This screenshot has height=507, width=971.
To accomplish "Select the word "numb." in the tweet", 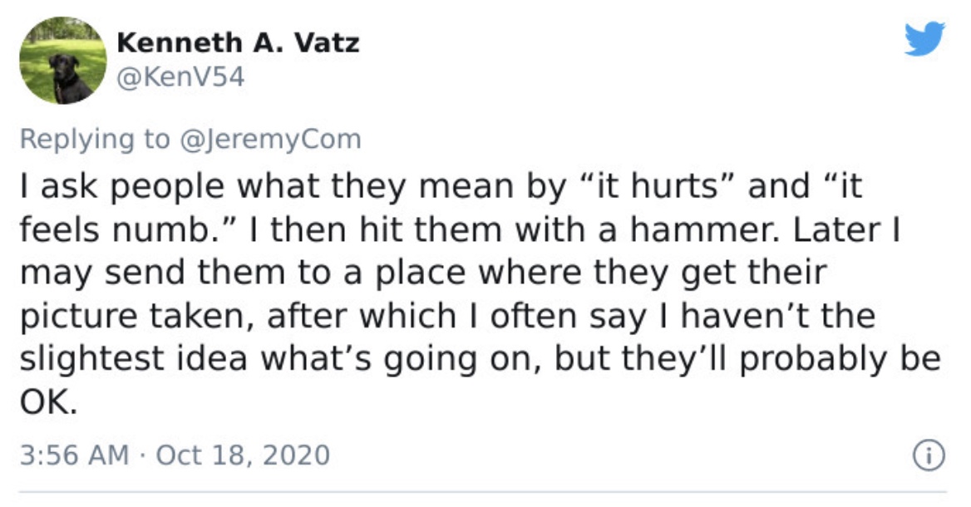I will click(163, 229).
